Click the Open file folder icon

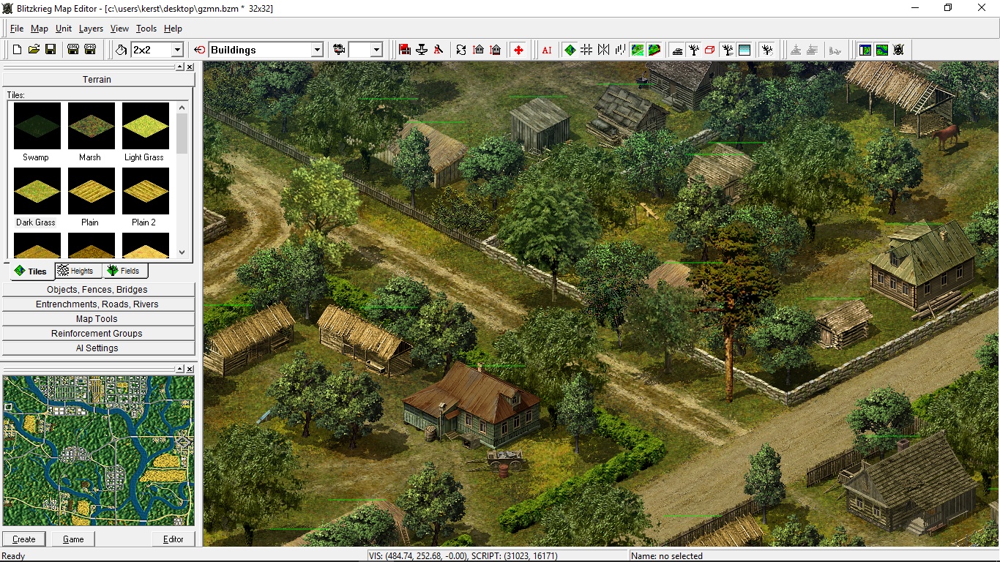(34, 50)
